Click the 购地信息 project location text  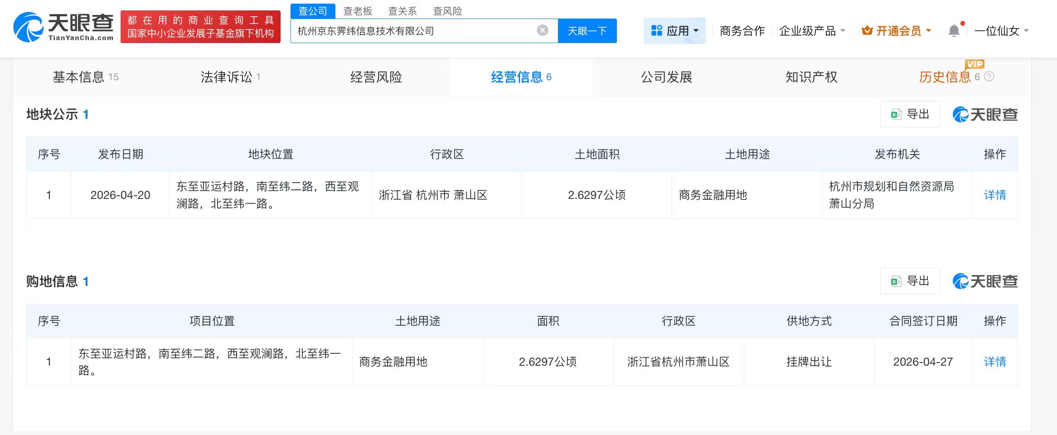(210, 362)
